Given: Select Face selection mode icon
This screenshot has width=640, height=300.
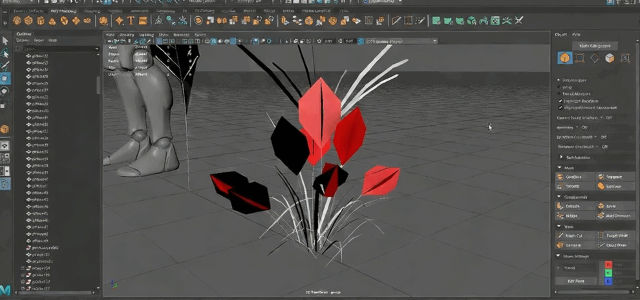Looking at the screenshot, I should pos(610,59).
